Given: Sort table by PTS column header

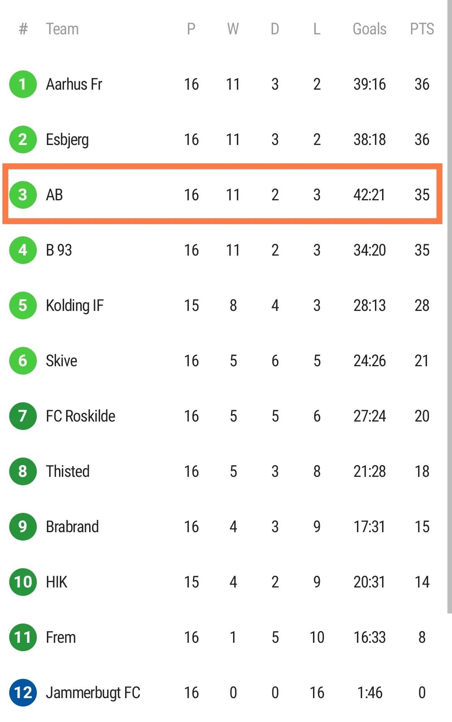Looking at the screenshot, I should click(422, 29).
